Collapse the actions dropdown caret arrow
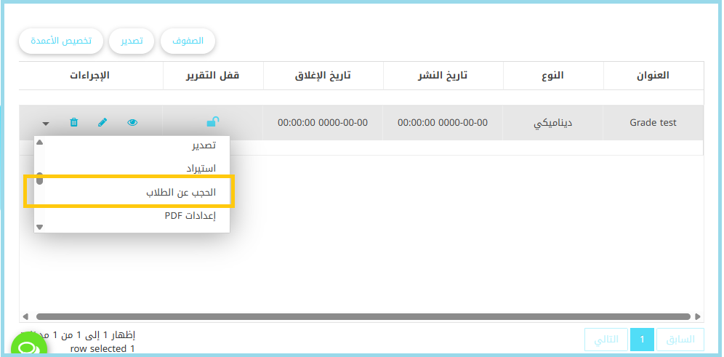Image resolution: width=724 pixels, height=357 pixels. [46, 124]
